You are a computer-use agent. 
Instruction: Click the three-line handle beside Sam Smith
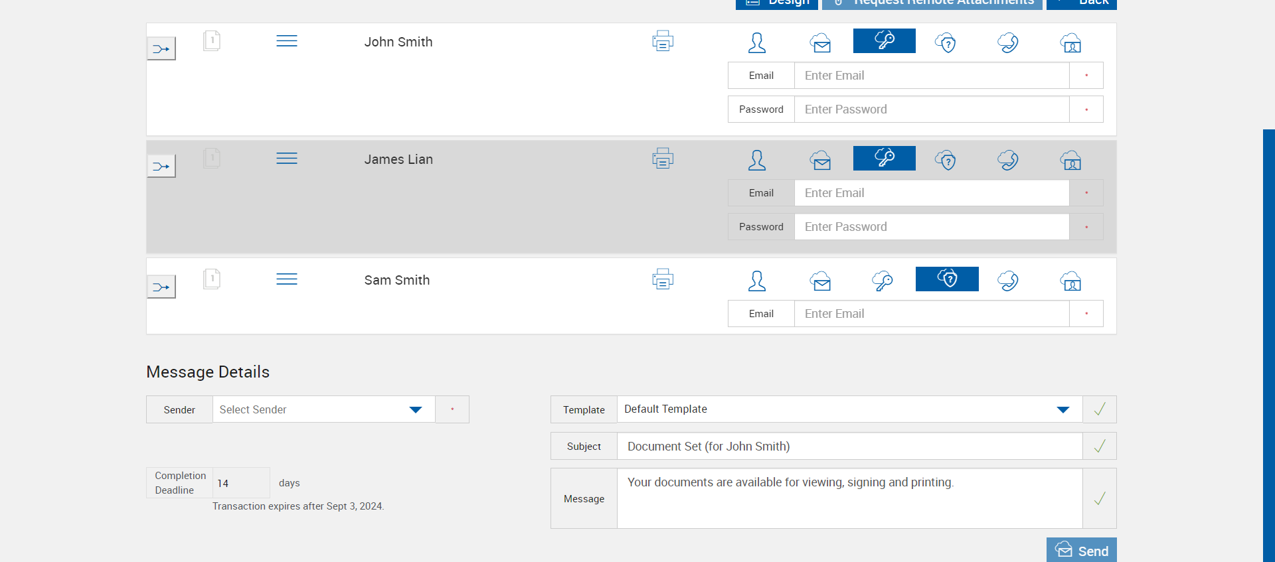pyautogui.click(x=287, y=279)
